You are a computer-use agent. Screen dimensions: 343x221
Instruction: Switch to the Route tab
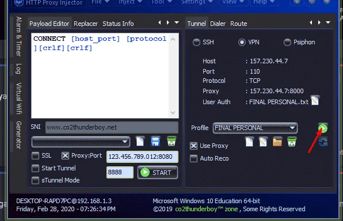coord(239,24)
